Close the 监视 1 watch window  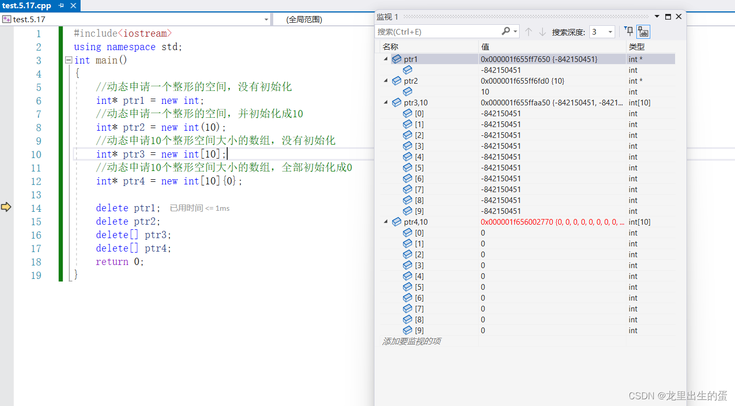[679, 17]
